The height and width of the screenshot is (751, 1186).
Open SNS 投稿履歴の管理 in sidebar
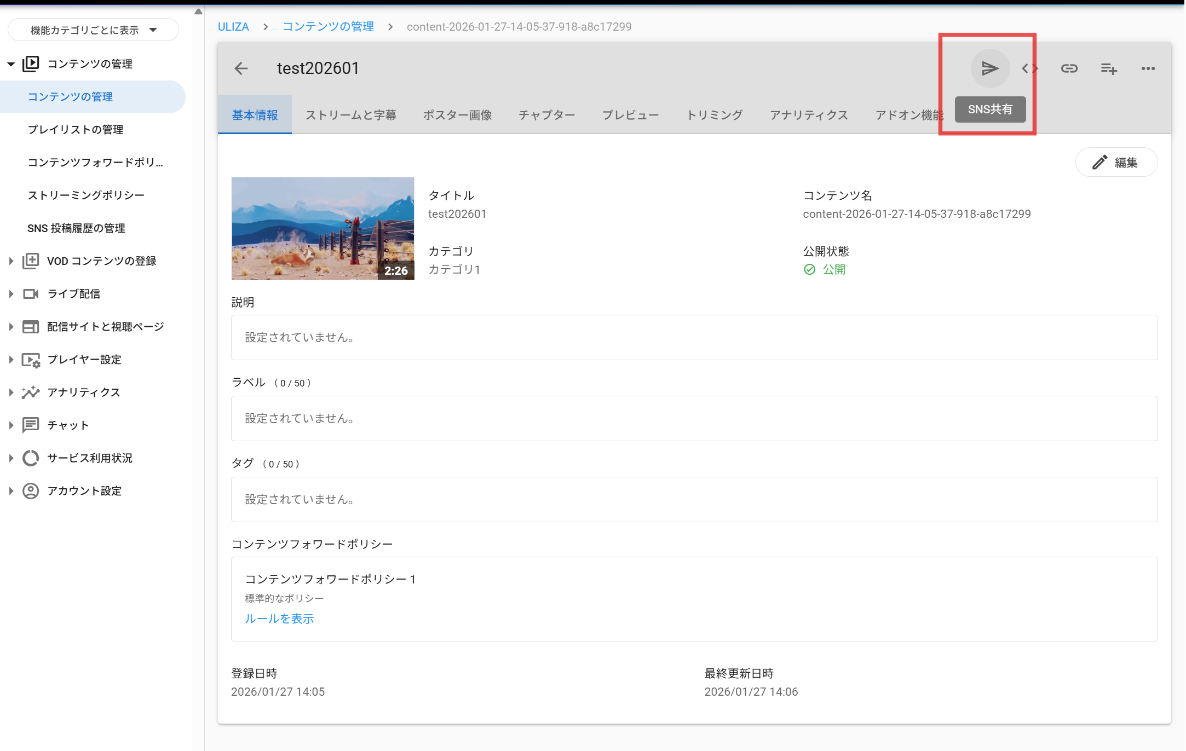(76, 228)
